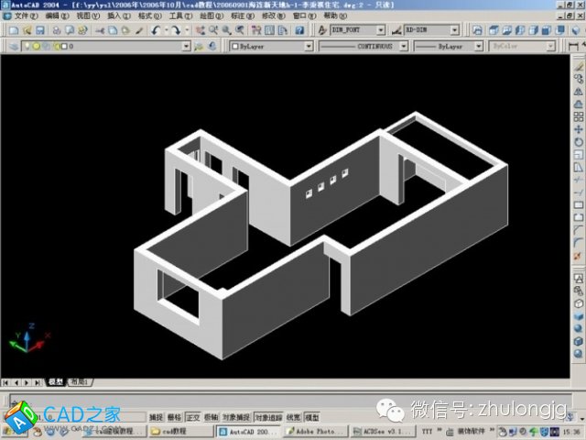Click the Plot printer icon
The width and height of the screenshot is (586, 440).
(x=57, y=30)
